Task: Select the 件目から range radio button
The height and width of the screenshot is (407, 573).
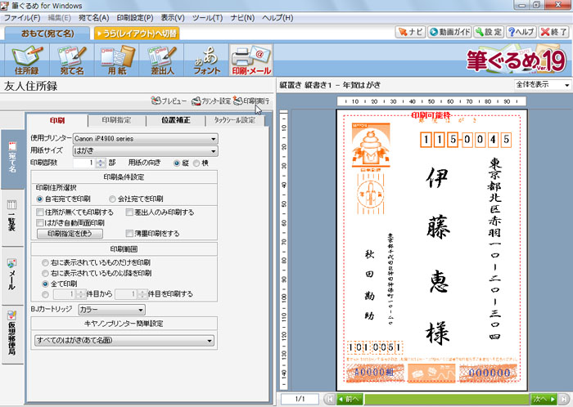Action: pyautogui.click(x=45, y=294)
